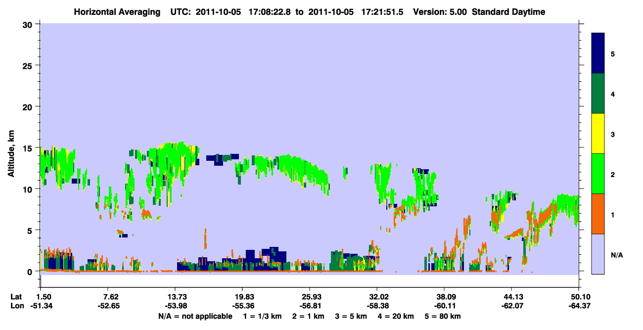The height and width of the screenshot is (330, 643).
Task: Click the y-axis tick label 10
Action: click(x=29, y=189)
